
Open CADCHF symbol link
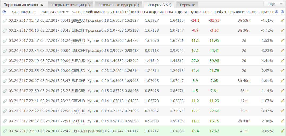(x=78, y=111)
